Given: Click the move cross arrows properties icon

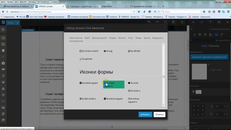Looking at the screenshot, I should pyautogui.click(x=205, y=35).
